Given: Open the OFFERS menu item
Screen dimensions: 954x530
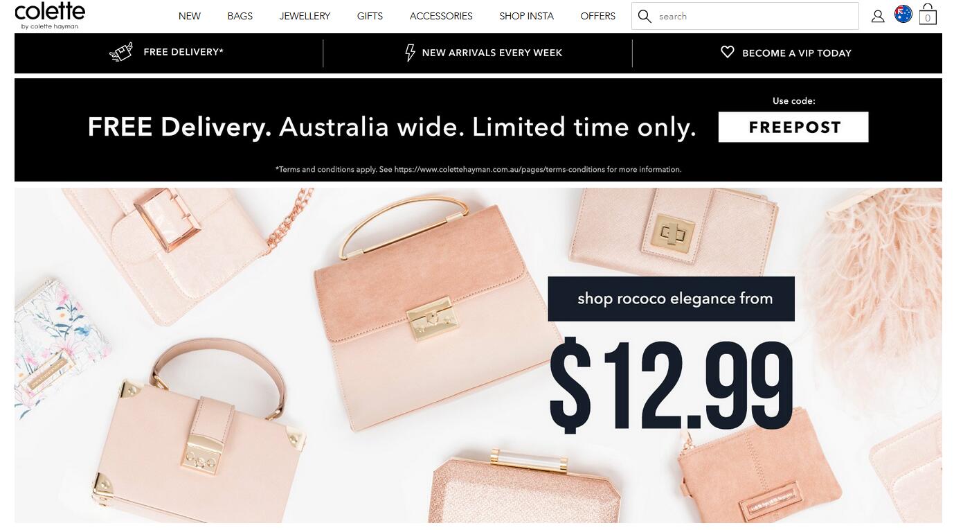Looking at the screenshot, I should 598,16.
